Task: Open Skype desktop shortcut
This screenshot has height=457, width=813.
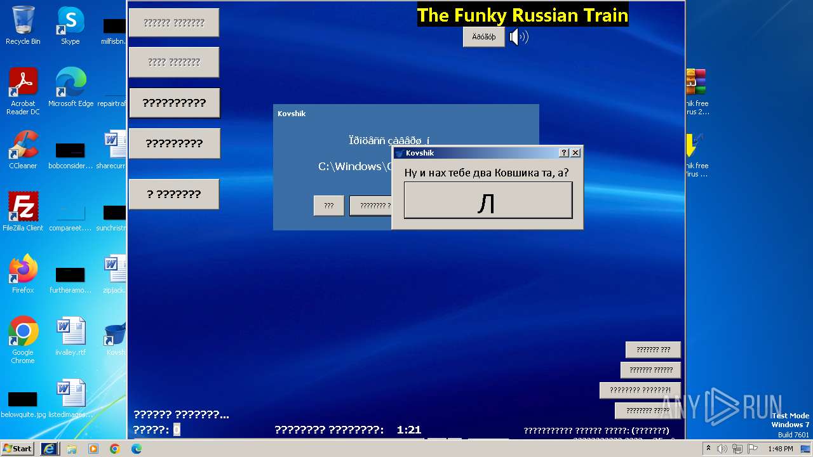Action: pos(70,25)
